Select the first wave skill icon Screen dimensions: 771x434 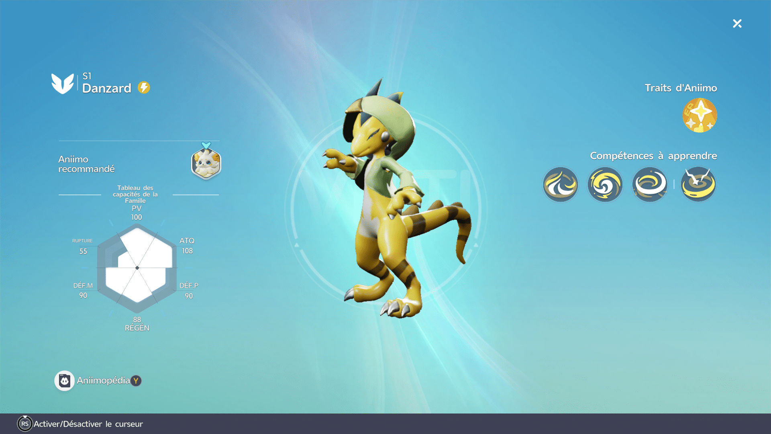tap(561, 184)
